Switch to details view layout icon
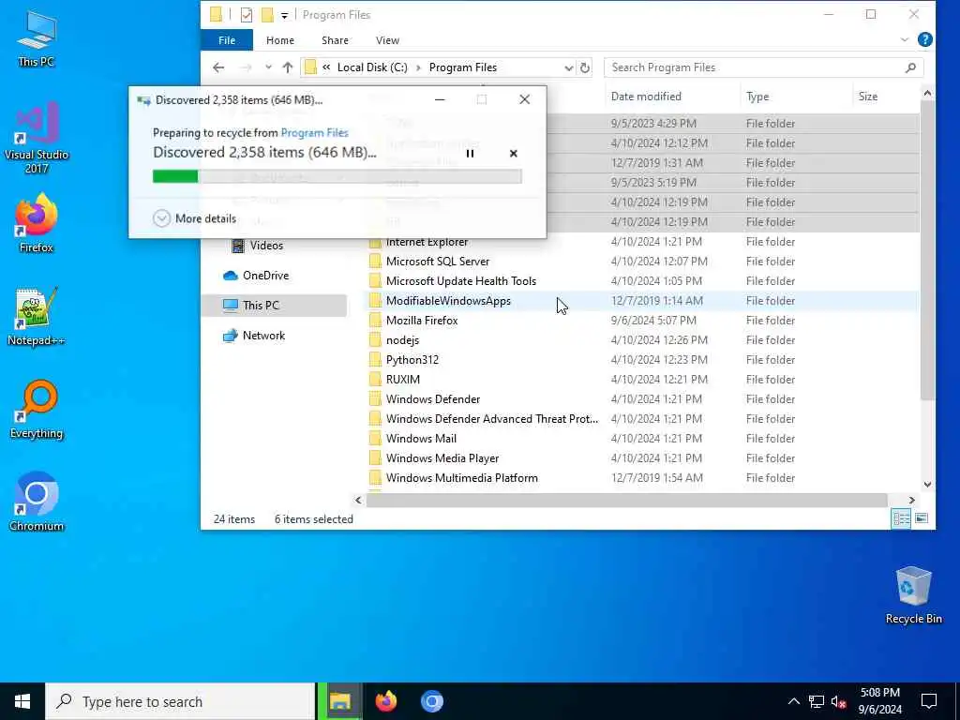Image resolution: width=960 pixels, height=720 pixels. (901, 518)
